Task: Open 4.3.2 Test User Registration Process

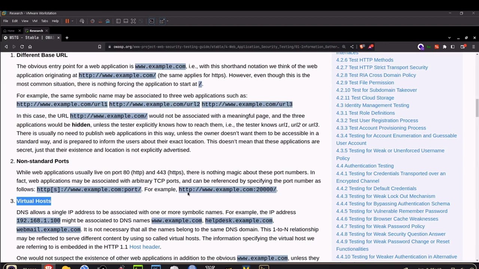Action: click(x=377, y=120)
